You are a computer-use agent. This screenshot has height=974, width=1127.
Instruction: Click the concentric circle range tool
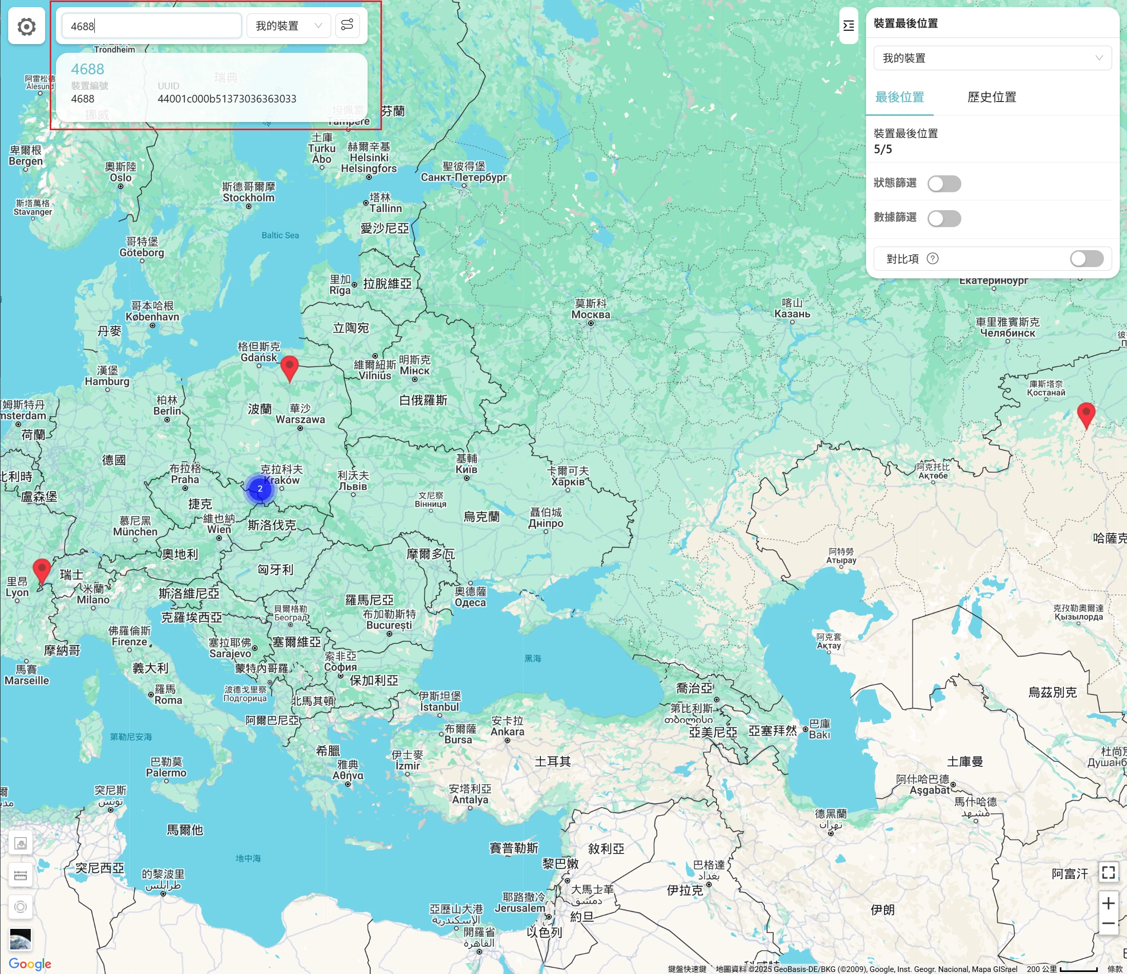pos(21,906)
